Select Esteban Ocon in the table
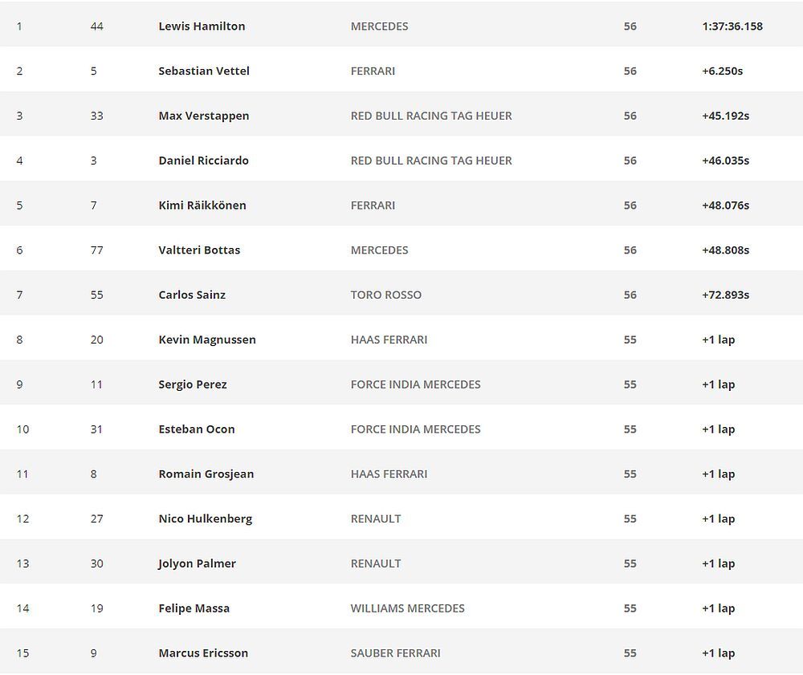Image resolution: width=803 pixels, height=675 pixels. pyautogui.click(x=197, y=429)
